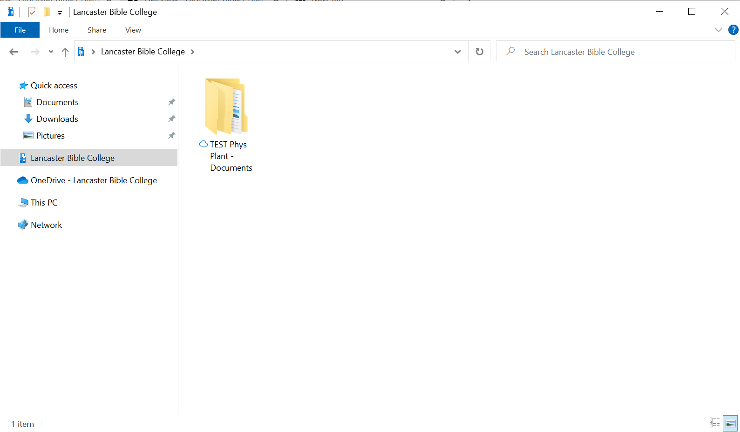Open Downloads in Quick access
This screenshot has height=432, width=740.
tap(57, 119)
